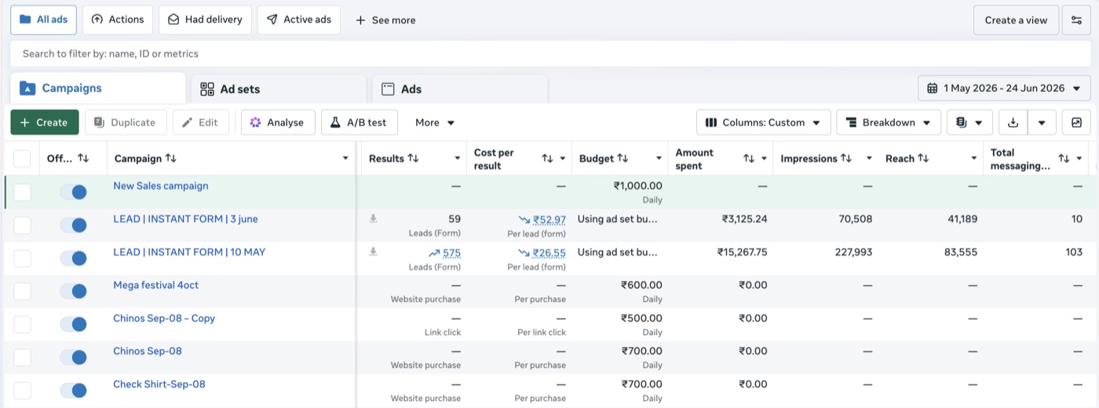
Task: Toggle off LEAD | INSTANT FORM | 3 june campaign
Action: (73, 225)
